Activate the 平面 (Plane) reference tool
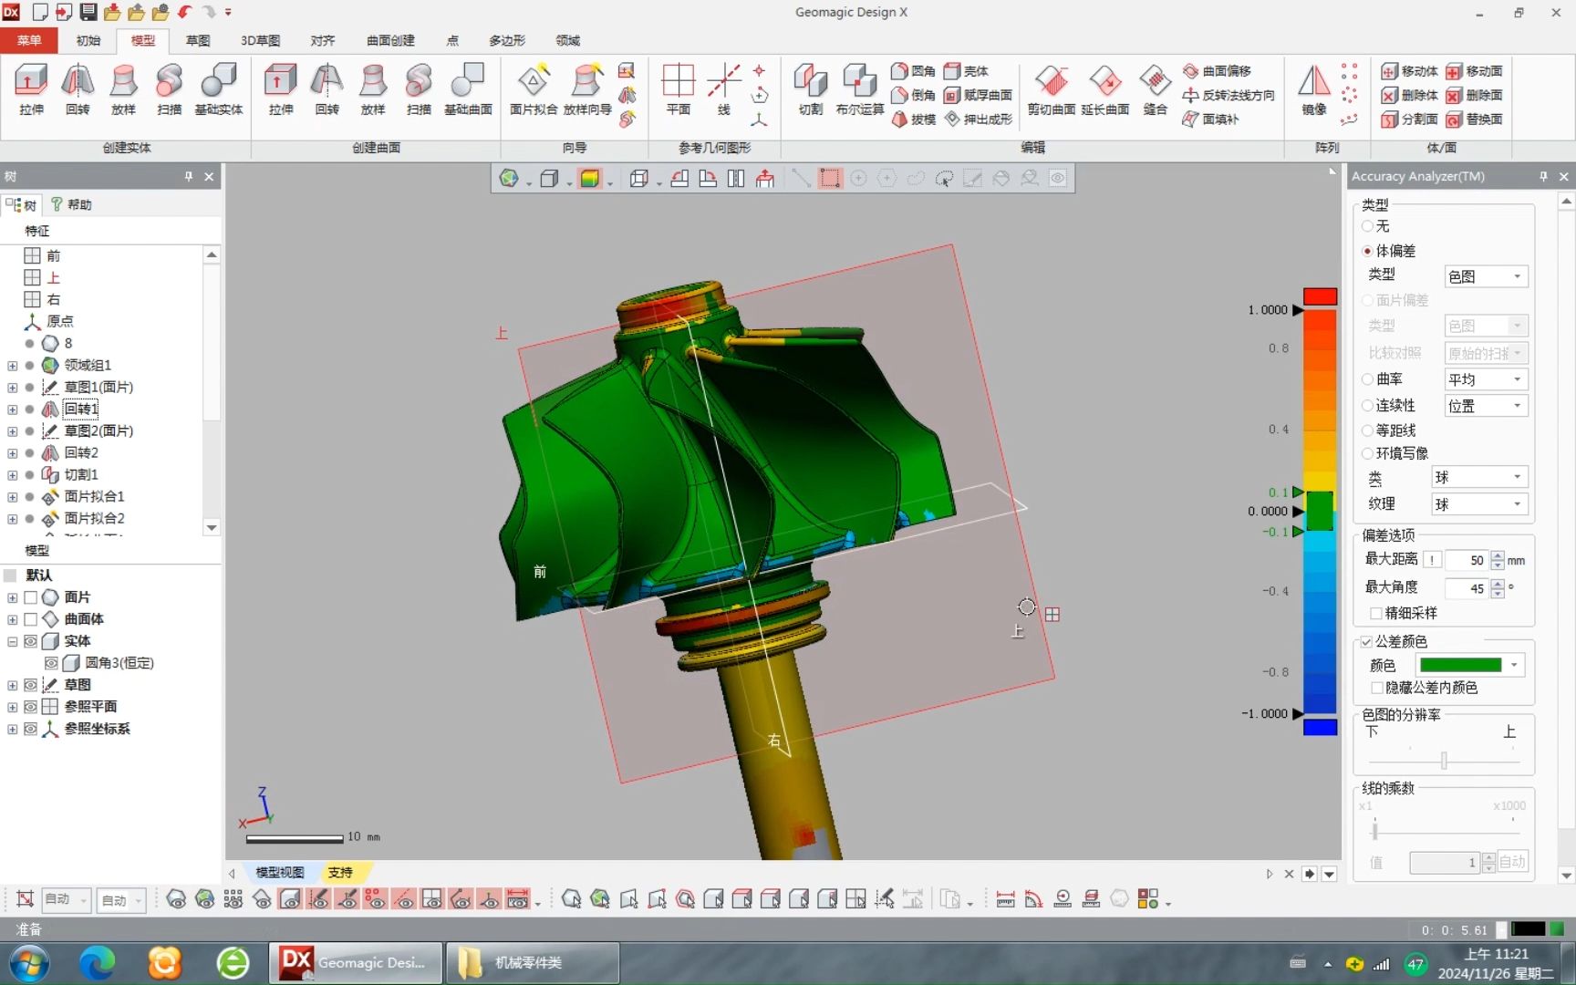The width and height of the screenshot is (1576, 985). (x=679, y=89)
